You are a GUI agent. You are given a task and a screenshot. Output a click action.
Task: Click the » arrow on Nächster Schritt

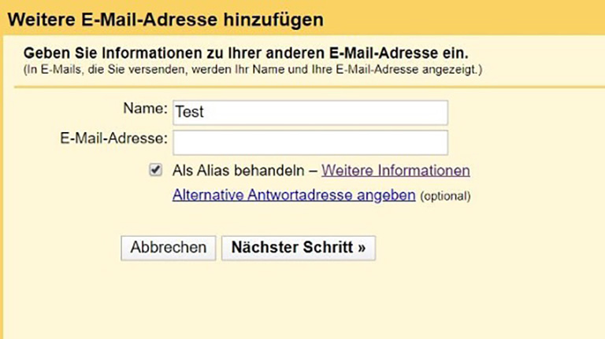362,247
